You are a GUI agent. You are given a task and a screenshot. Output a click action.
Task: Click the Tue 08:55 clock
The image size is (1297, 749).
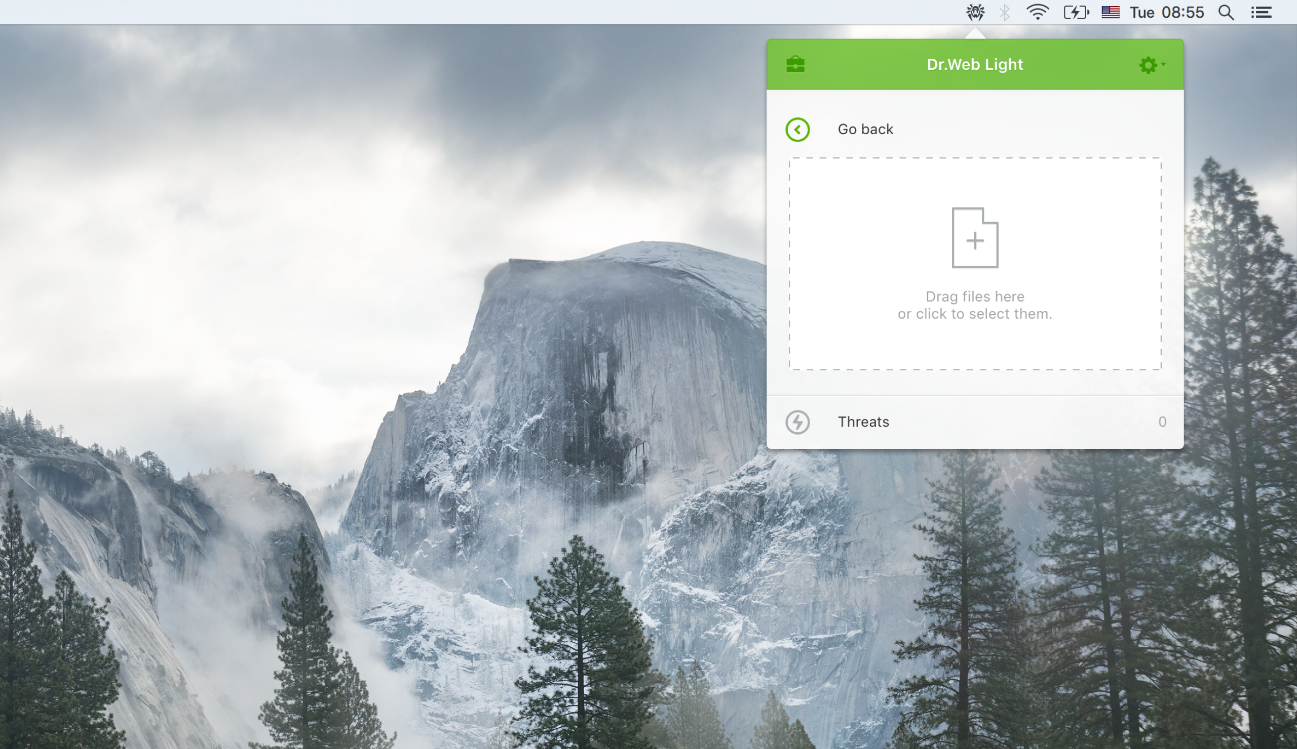coord(1166,12)
